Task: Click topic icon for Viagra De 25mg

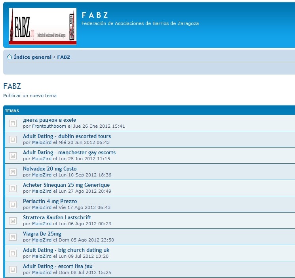Action: click(13, 237)
